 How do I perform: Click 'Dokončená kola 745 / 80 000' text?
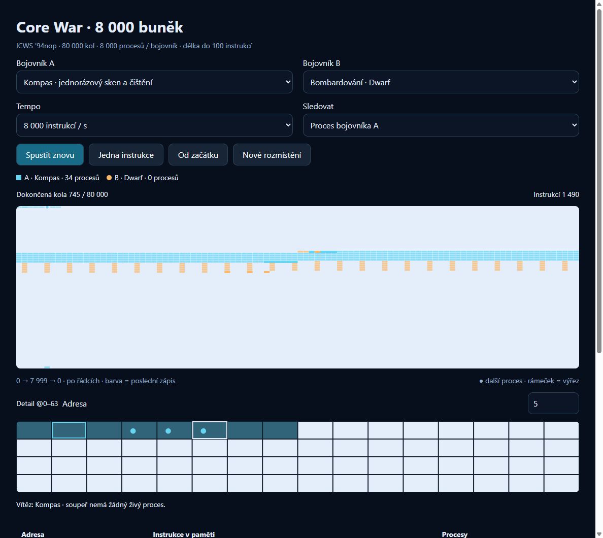[62, 194]
